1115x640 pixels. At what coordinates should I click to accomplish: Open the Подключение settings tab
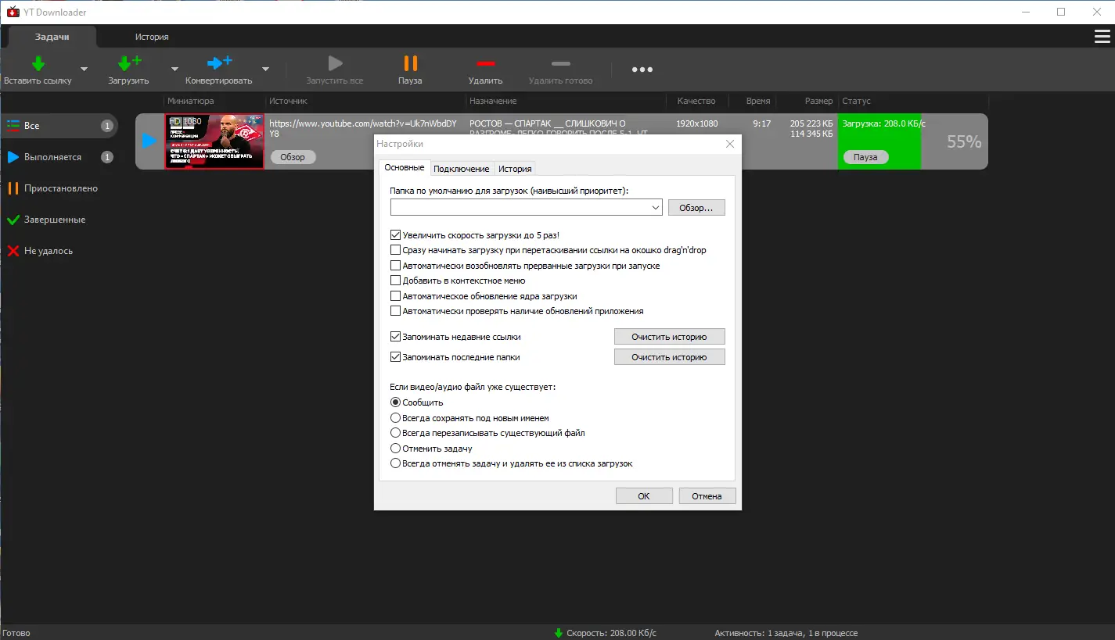pyautogui.click(x=462, y=167)
